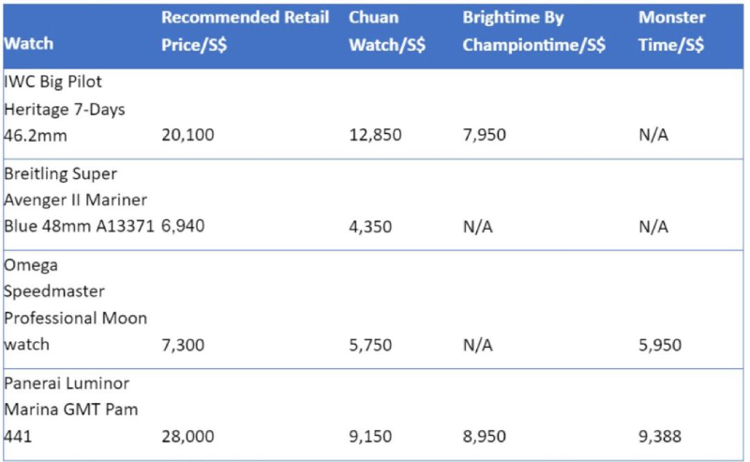
Task: Click the 7,950 Brightime price cell
Action: click(484, 135)
